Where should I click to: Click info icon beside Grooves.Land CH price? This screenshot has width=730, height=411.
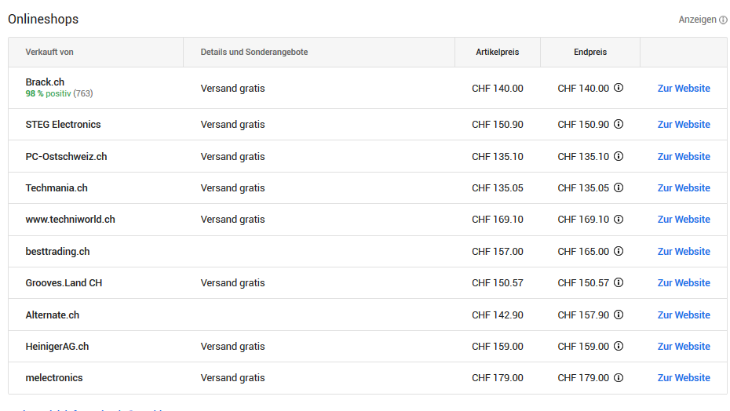(x=619, y=283)
